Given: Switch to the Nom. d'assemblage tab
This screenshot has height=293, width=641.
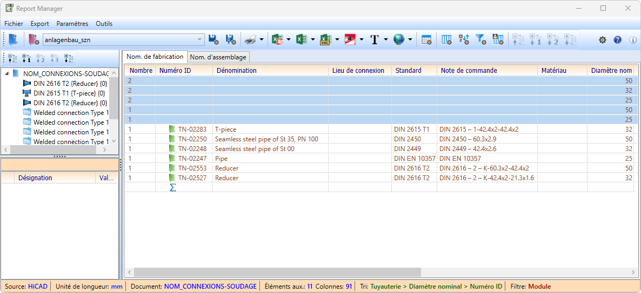Looking at the screenshot, I should pos(218,57).
